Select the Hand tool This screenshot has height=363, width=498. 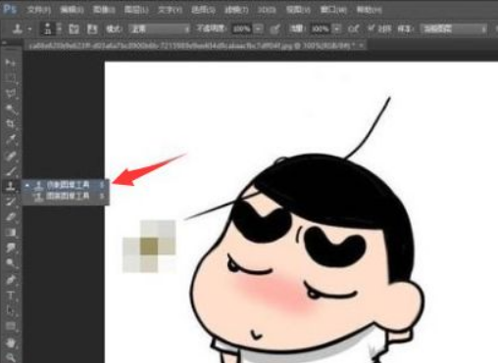[10, 342]
